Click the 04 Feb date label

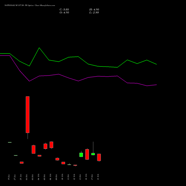coord(39,177)
